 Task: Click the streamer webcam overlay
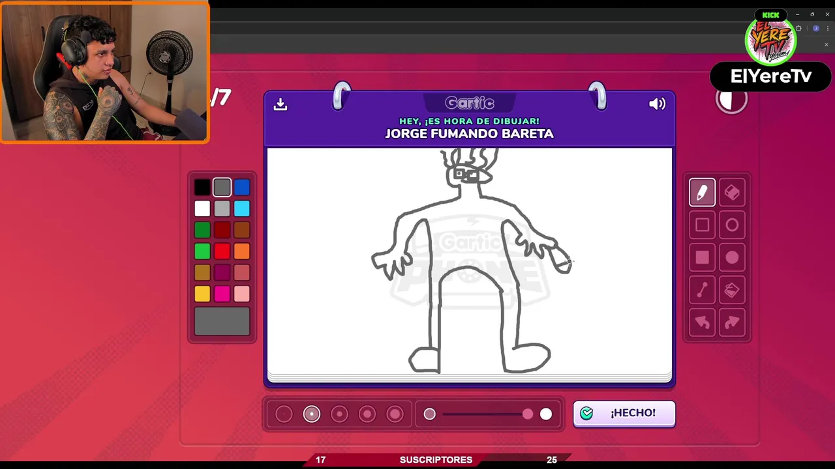point(105,72)
